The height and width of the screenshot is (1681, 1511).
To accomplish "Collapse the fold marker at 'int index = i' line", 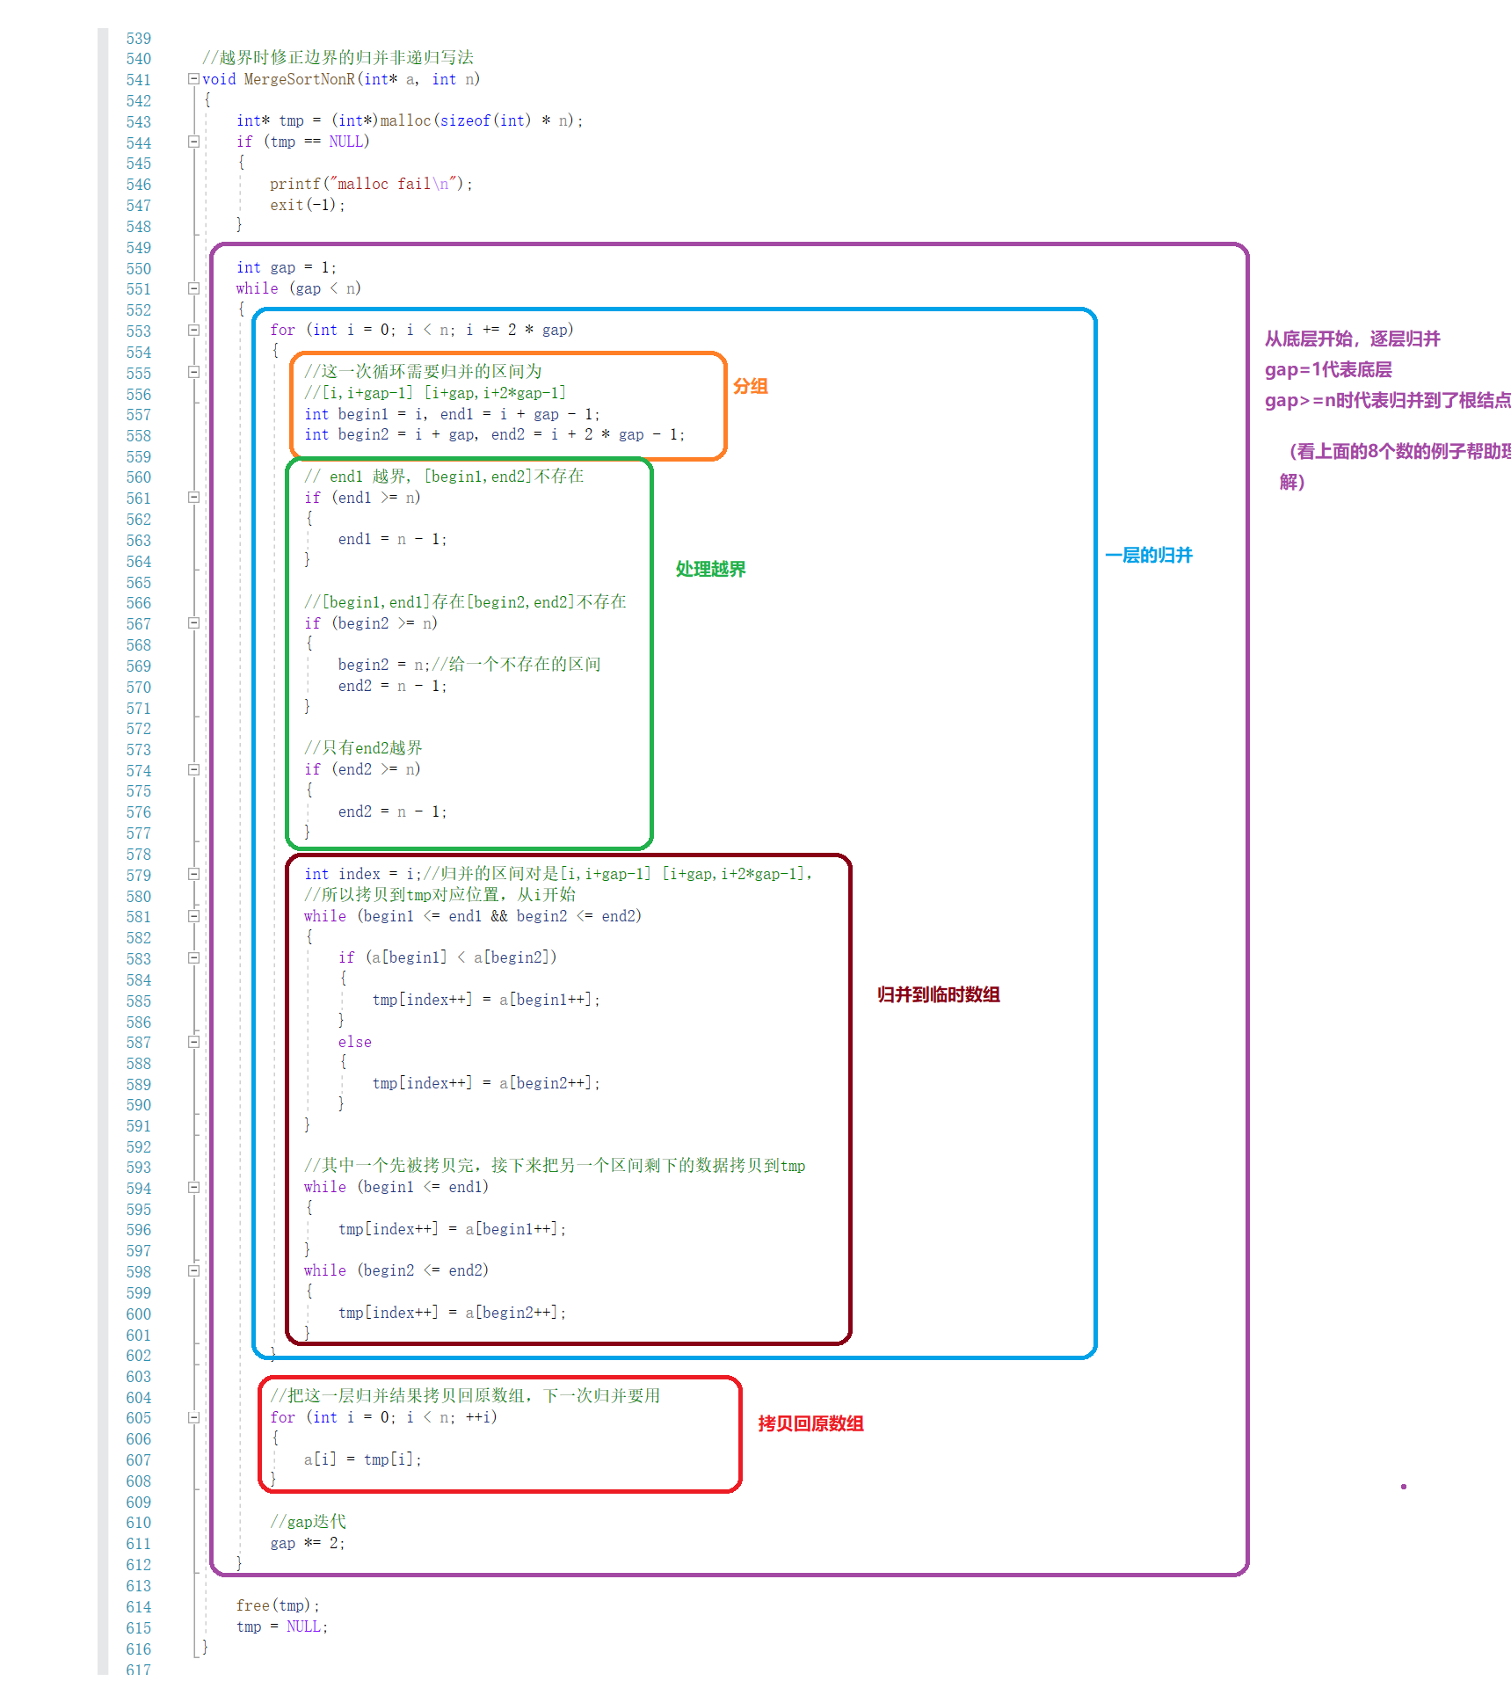I will pos(193,875).
